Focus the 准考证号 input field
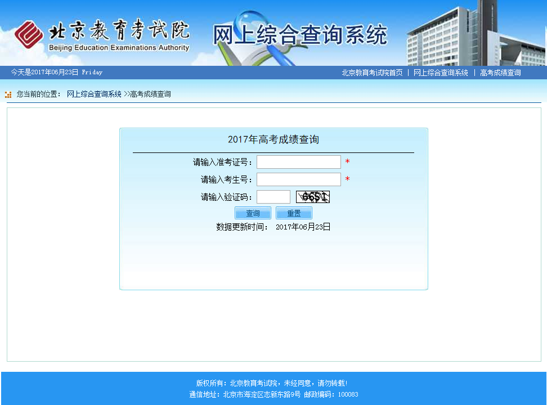 tap(298, 162)
